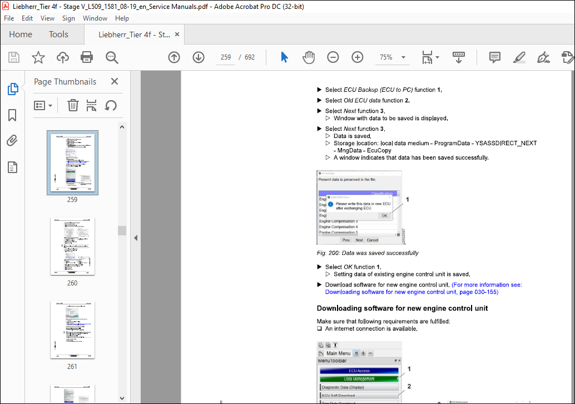The image size is (575, 404).
Task: Click the upload to cloud icon
Action: [63, 57]
